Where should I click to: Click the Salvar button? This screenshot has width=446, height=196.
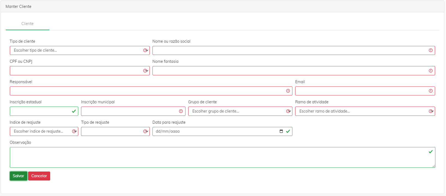coord(19,176)
